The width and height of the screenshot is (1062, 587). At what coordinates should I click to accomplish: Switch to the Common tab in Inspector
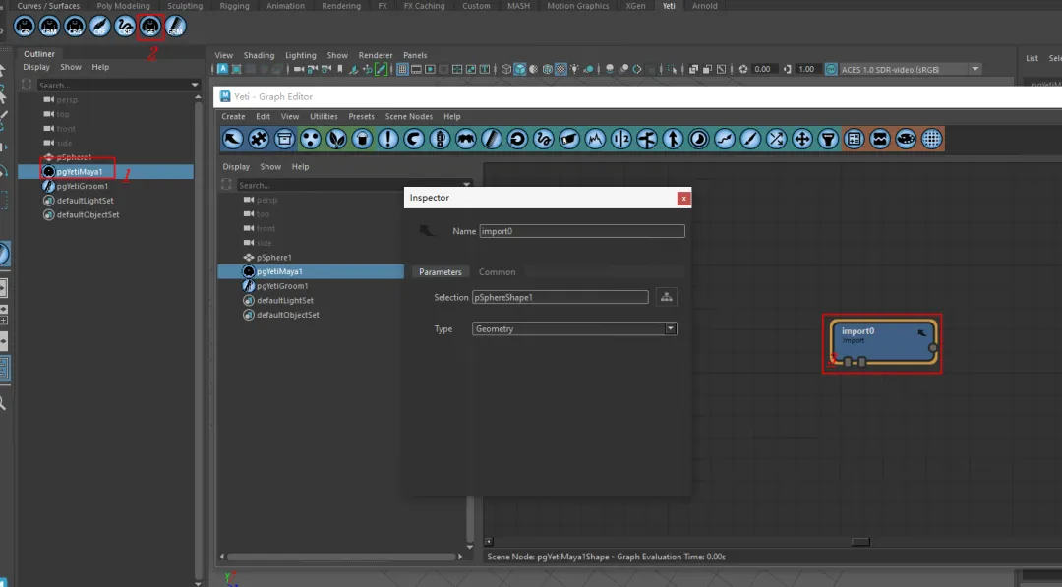pos(497,272)
